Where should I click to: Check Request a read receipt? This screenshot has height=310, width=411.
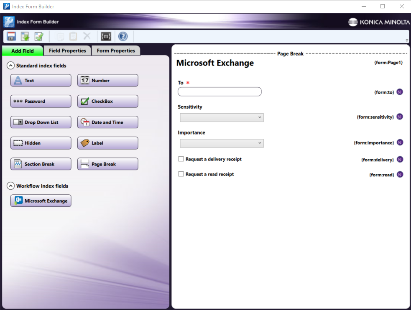tap(181, 174)
